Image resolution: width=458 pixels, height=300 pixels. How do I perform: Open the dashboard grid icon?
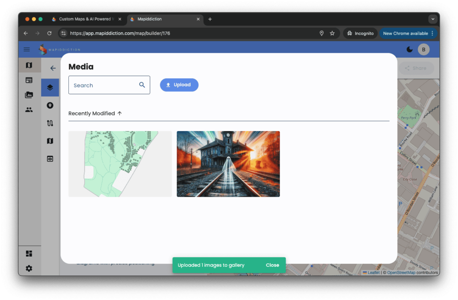click(x=29, y=254)
